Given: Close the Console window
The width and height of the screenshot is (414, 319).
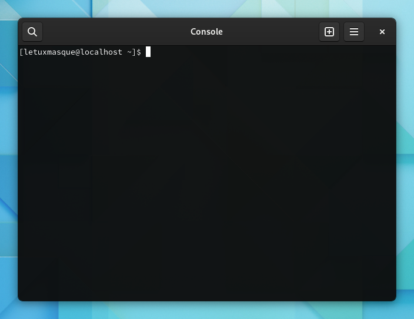Looking at the screenshot, I should click(x=382, y=32).
